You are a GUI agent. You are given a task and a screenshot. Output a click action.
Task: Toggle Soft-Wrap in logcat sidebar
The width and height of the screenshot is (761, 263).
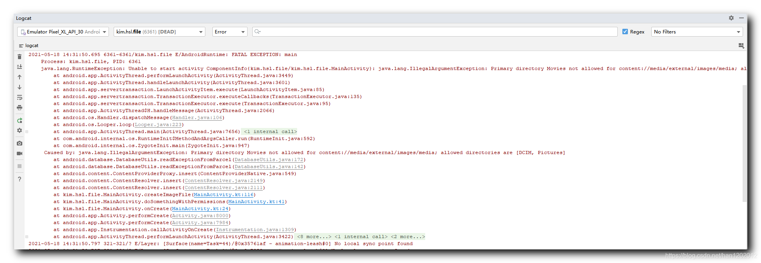coord(20,97)
